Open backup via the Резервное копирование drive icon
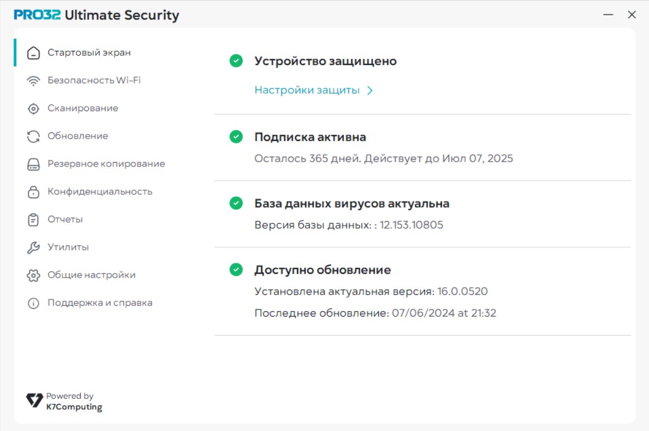The image size is (649, 431). 34,164
